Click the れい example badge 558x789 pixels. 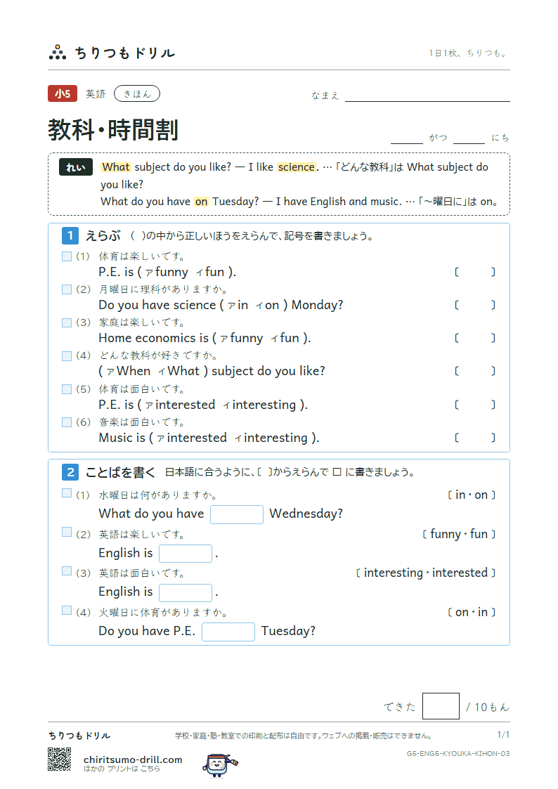75,167
